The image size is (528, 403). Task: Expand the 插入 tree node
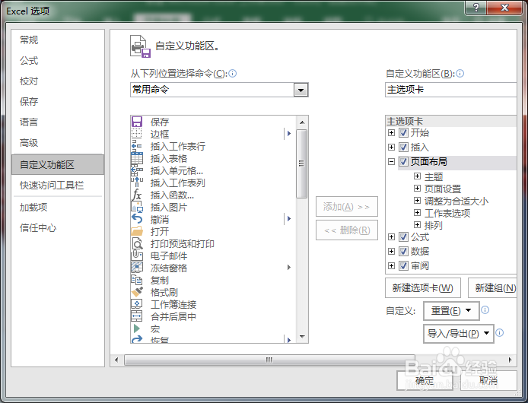click(x=391, y=147)
